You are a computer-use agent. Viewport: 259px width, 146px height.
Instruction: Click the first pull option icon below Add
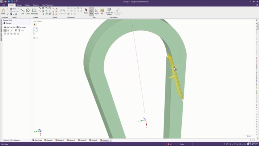click(x=5, y=30)
